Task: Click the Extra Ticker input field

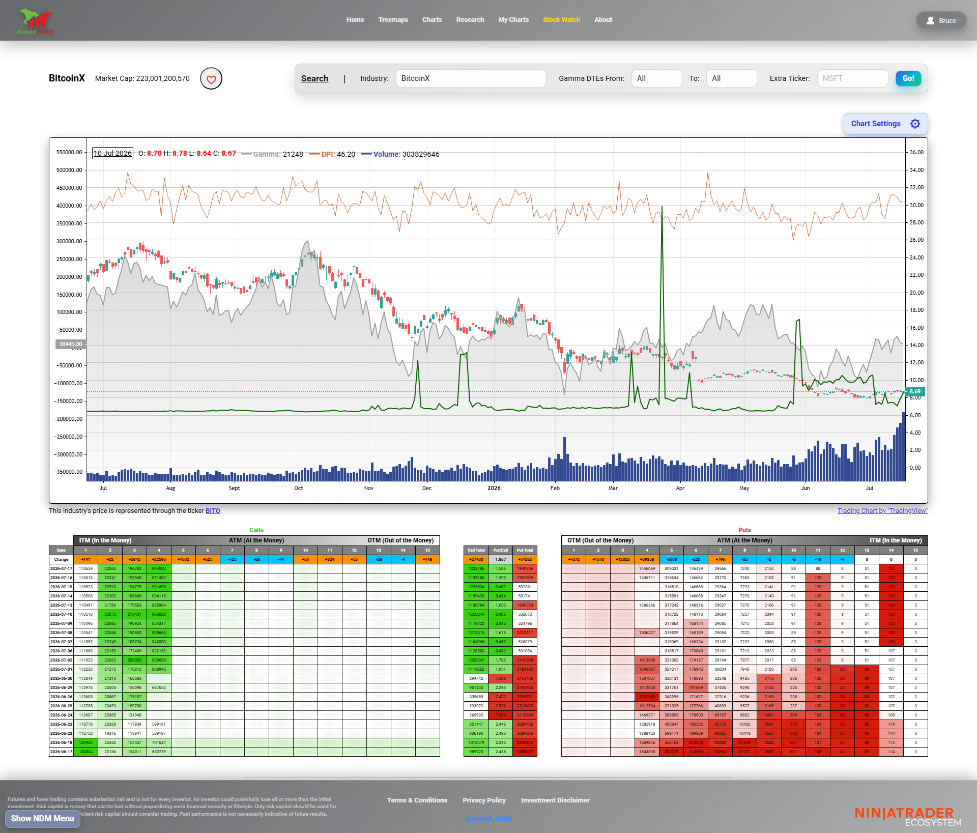Action: click(x=852, y=78)
